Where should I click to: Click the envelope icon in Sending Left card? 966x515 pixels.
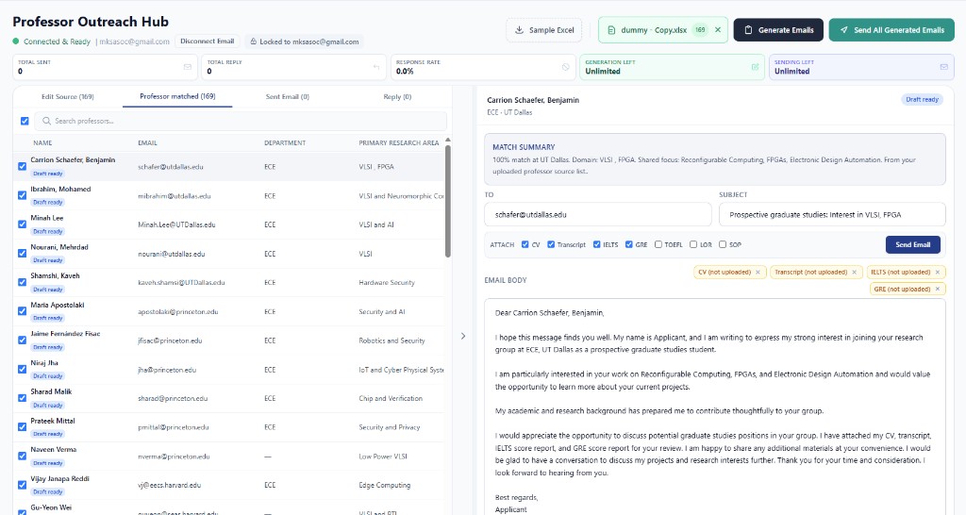click(943, 67)
